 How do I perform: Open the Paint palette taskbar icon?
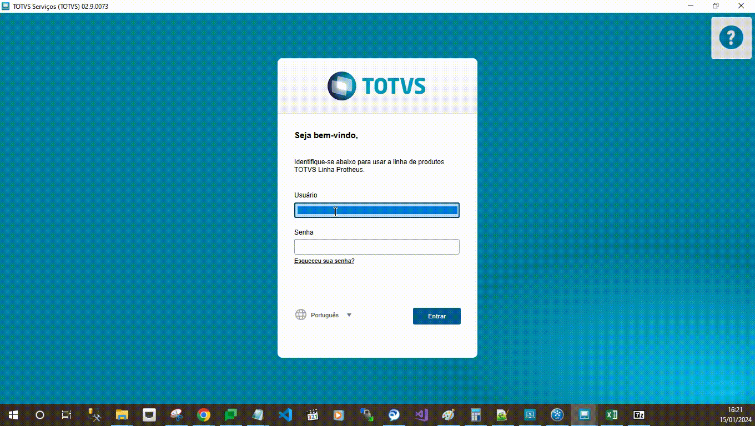tap(448, 415)
